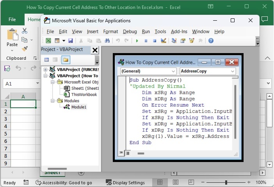Click the Copy icon in VBA toolbar
The image size is (274, 187).
(x=90, y=41)
